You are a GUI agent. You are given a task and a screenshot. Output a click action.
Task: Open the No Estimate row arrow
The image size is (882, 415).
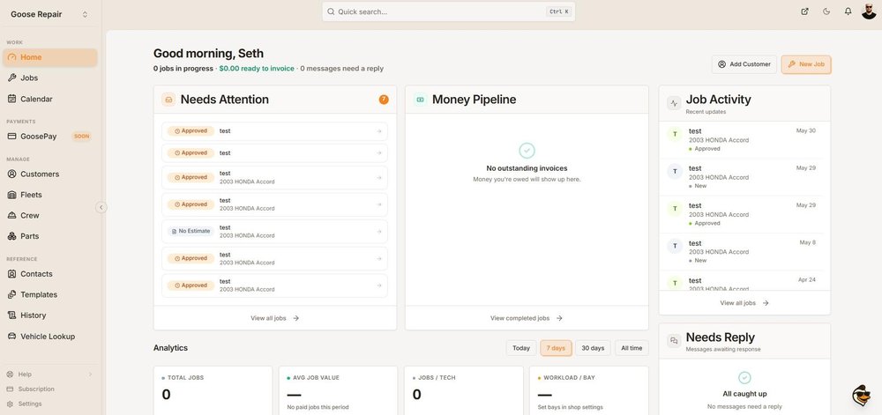pos(379,232)
